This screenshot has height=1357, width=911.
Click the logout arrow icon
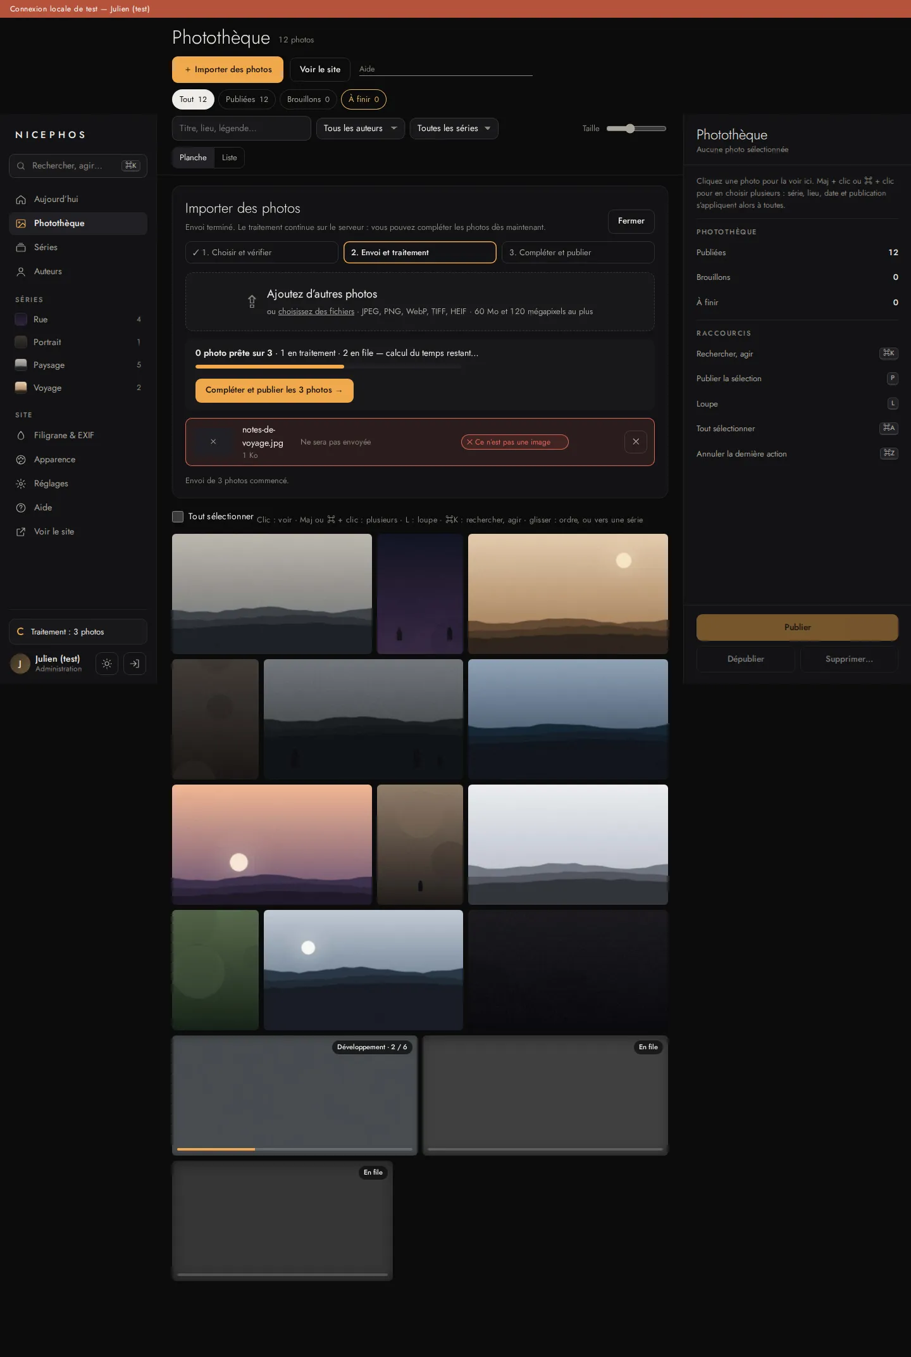coord(135,664)
